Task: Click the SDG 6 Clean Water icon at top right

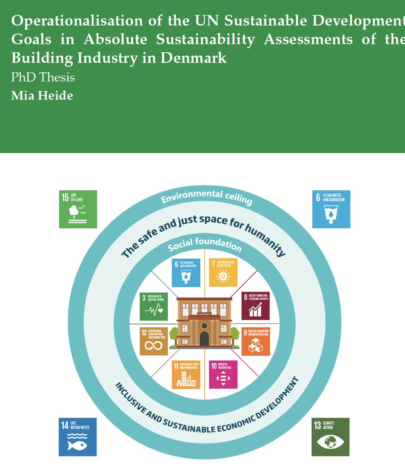Action: [x=331, y=210]
